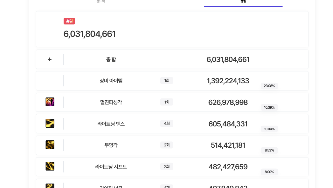Click the partially visible bottom skill icon

pyautogui.click(x=50, y=186)
